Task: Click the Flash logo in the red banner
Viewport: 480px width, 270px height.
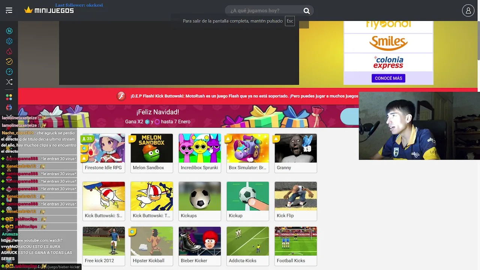Action: pyautogui.click(x=121, y=96)
